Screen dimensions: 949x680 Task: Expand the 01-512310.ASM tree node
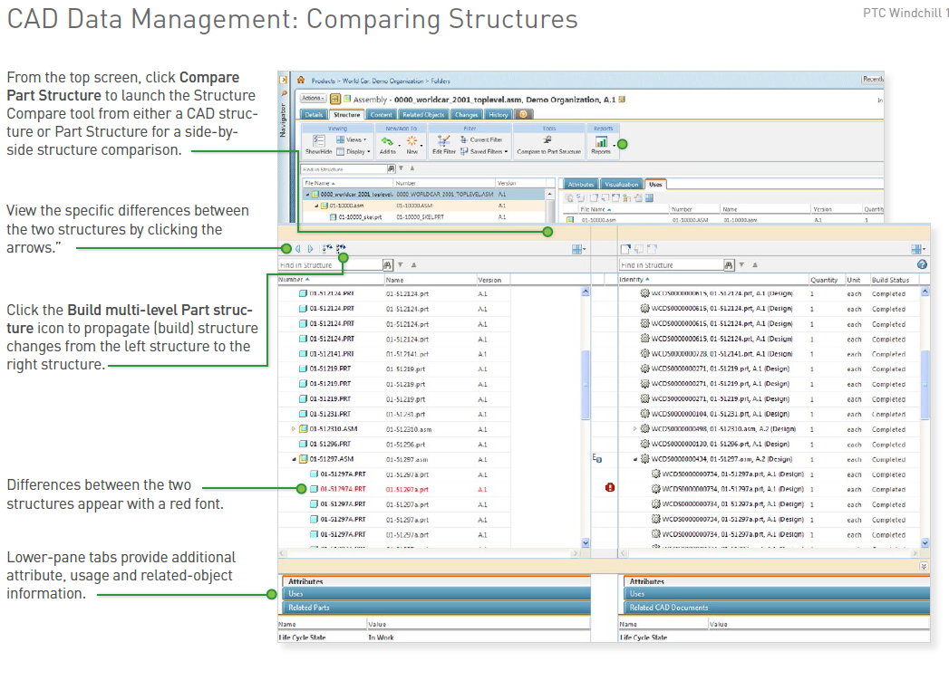click(x=294, y=428)
